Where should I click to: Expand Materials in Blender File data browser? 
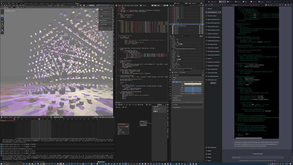[x=171, y=53]
